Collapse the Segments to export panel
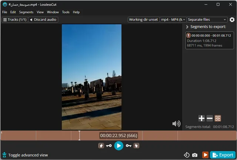The height and width of the screenshot is (160, 237). [x=187, y=27]
